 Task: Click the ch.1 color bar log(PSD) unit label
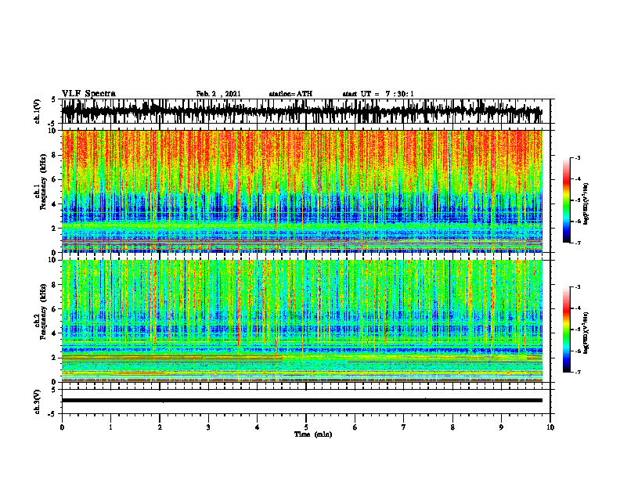586,204
